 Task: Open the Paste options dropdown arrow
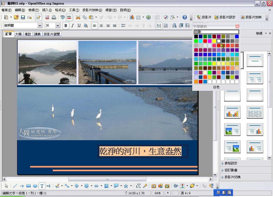(x=96, y=17)
